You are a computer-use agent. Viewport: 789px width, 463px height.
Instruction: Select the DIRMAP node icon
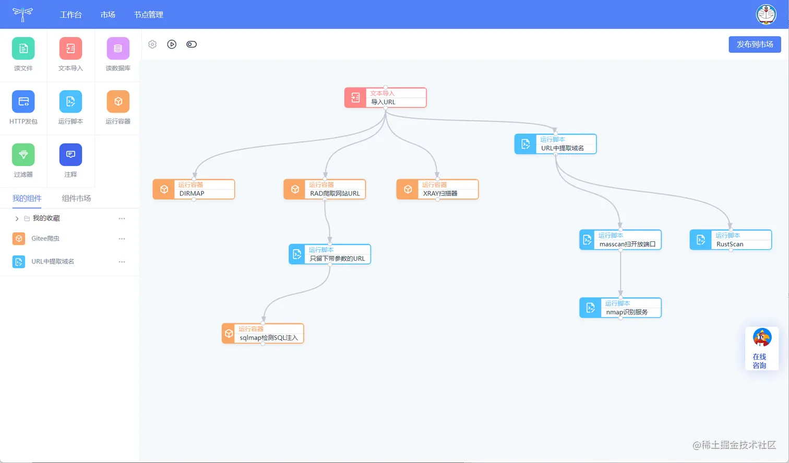(164, 189)
